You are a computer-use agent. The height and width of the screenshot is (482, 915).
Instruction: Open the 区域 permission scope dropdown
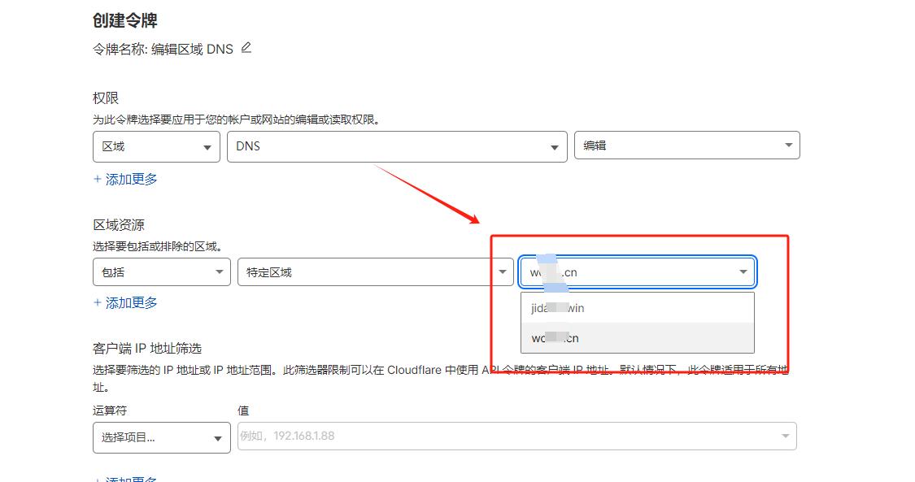tap(156, 146)
